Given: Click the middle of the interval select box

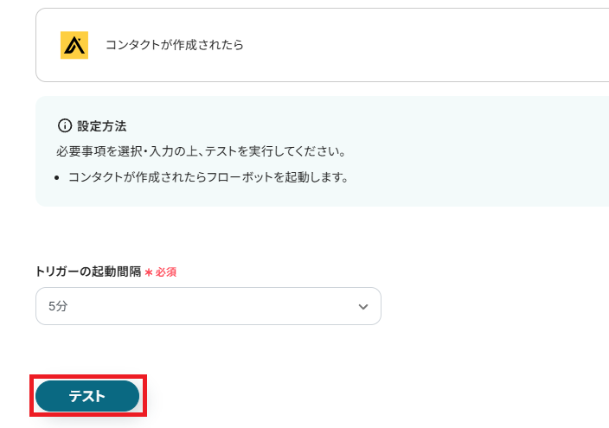Looking at the screenshot, I should tap(208, 306).
